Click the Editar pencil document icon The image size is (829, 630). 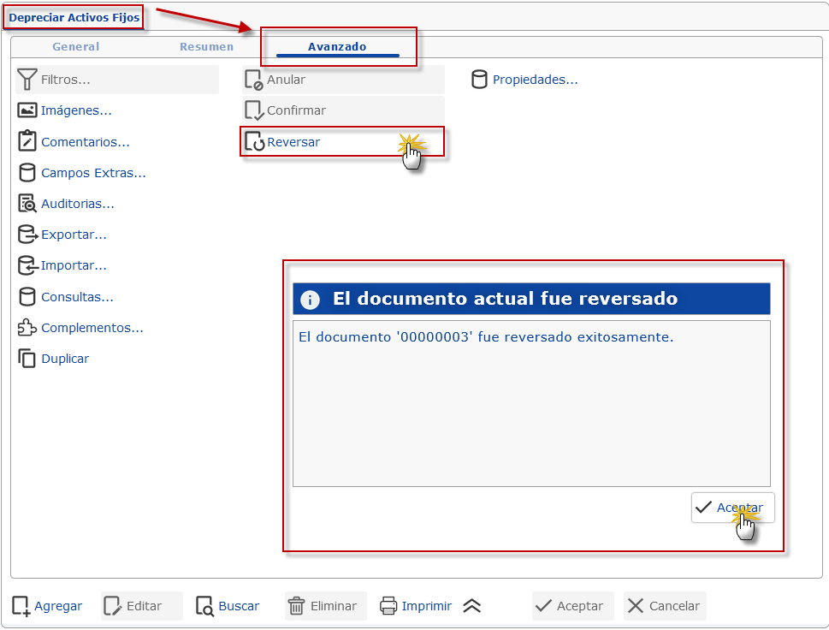point(113,606)
